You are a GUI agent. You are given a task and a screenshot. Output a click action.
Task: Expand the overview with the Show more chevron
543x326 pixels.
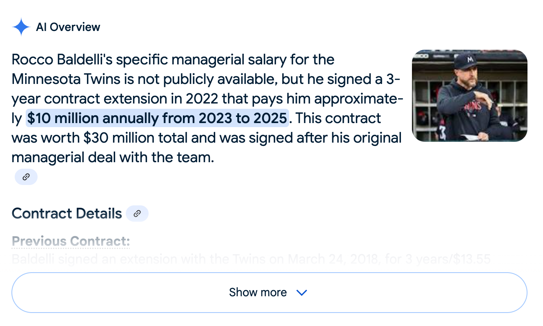pos(301,293)
